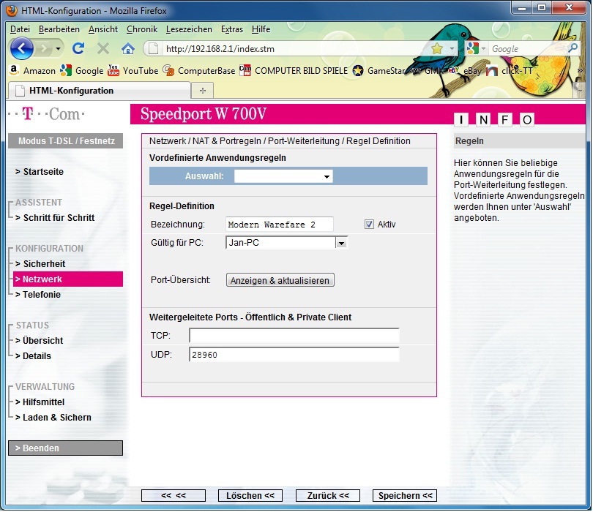Click the Löschen << button
Image resolution: width=593 pixels, height=512 pixels.
250,496
